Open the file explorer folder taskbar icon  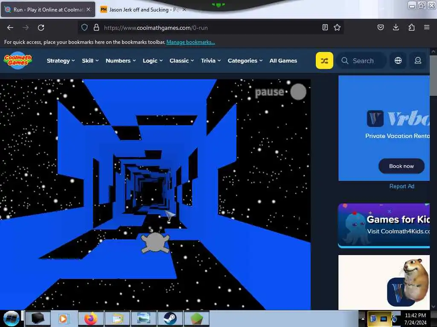[x=117, y=318]
